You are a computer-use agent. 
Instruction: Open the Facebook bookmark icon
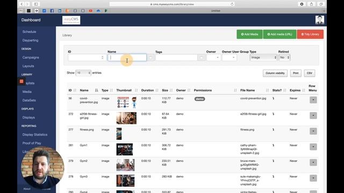[x=52, y=11]
